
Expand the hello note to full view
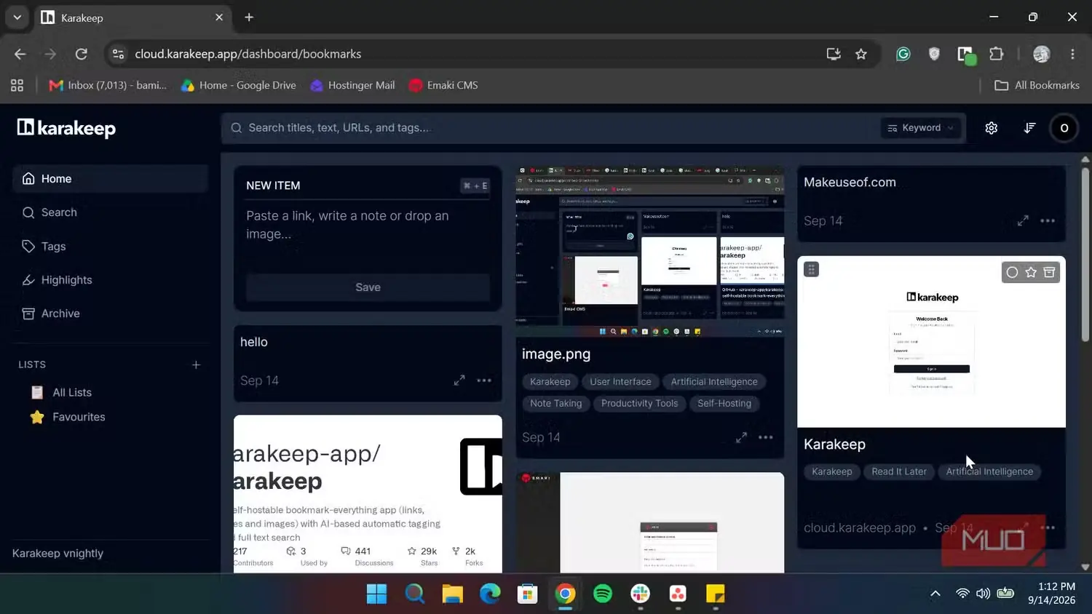pyautogui.click(x=459, y=380)
